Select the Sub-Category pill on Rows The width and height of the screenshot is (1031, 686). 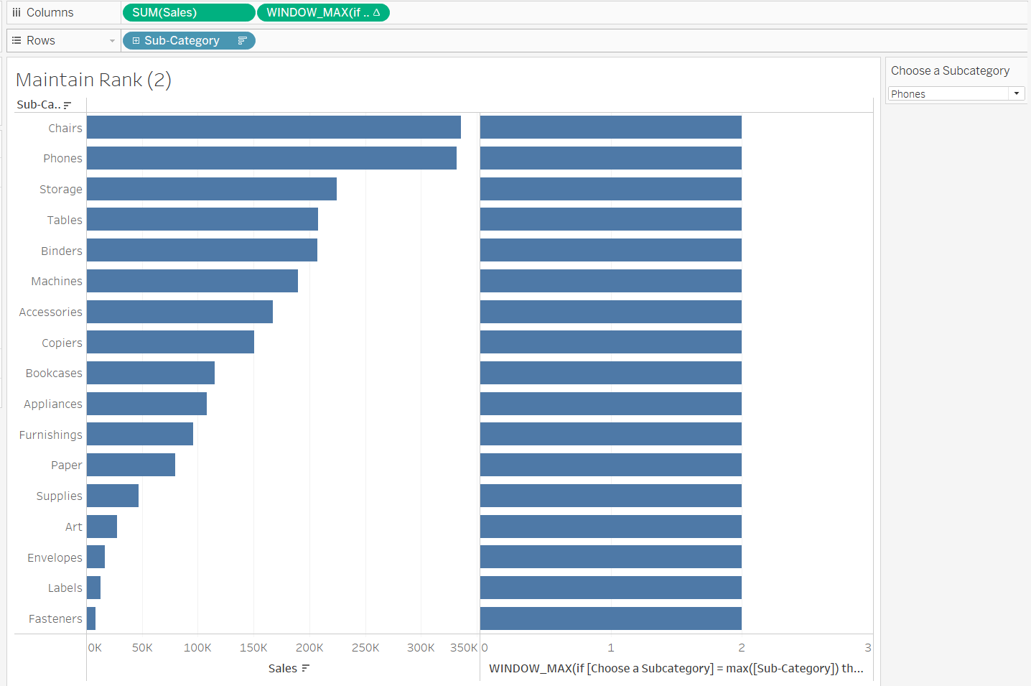point(189,41)
